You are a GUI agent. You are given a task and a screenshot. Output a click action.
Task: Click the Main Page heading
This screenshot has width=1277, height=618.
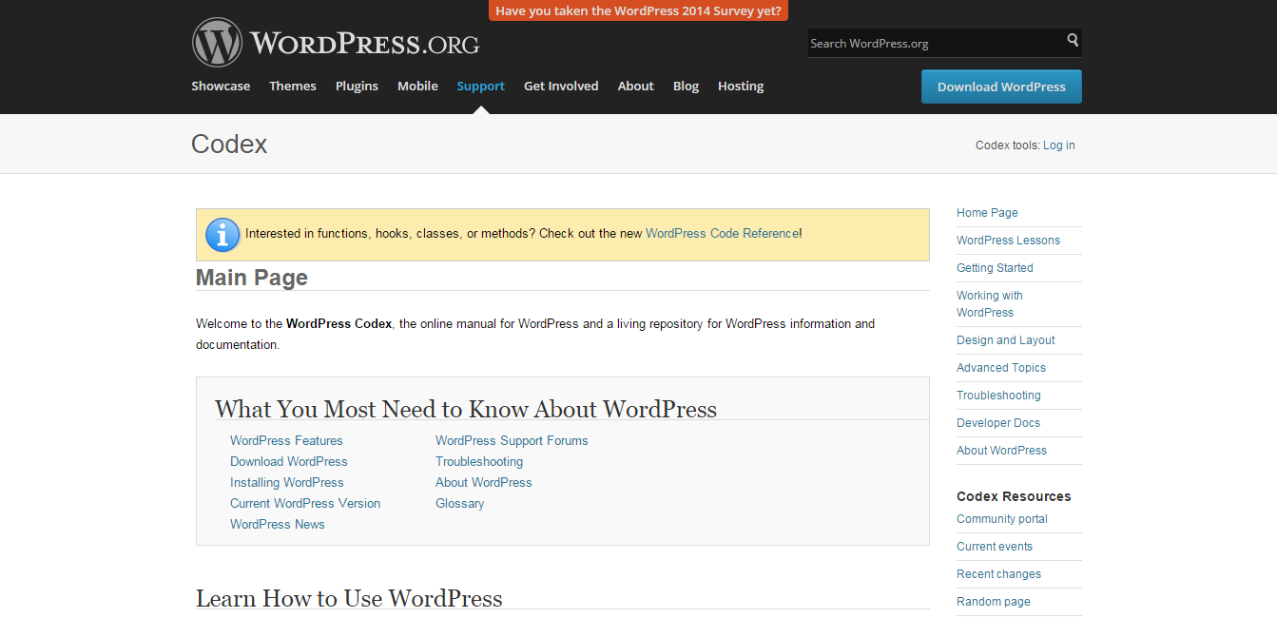pos(252,278)
